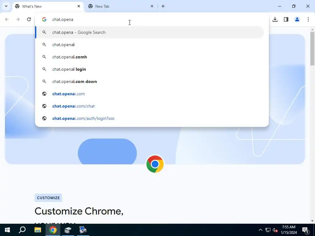
Task: Open the chat.openai.com/auth/login?sso suggestion
Action: 150,118
